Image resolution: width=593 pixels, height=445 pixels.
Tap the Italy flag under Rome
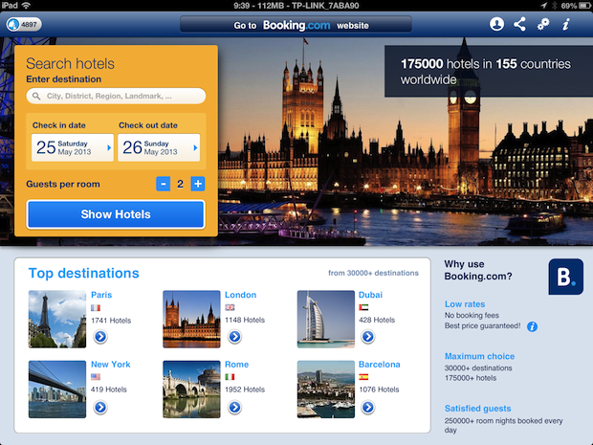(x=230, y=377)
